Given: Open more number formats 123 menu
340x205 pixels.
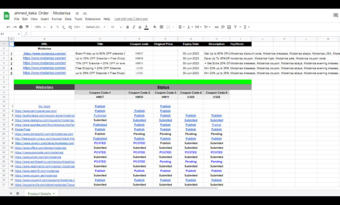Looking at the screenshot, I should coord(77,27).
